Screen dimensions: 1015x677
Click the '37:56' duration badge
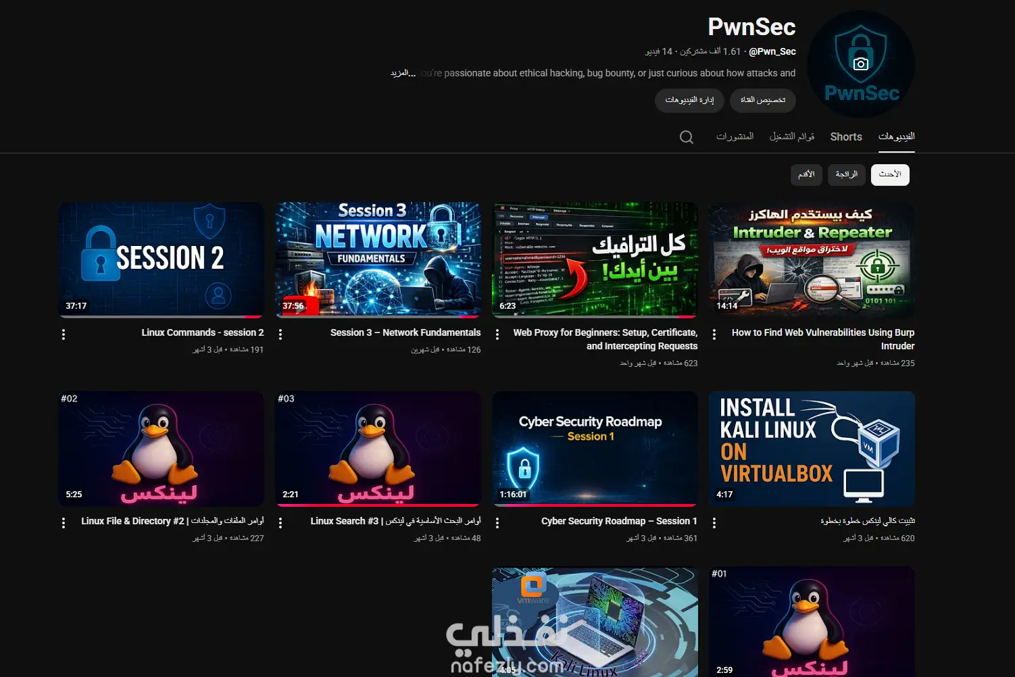point(293,306)
